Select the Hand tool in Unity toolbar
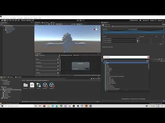 pyautogui.click(x=2, y=20)
